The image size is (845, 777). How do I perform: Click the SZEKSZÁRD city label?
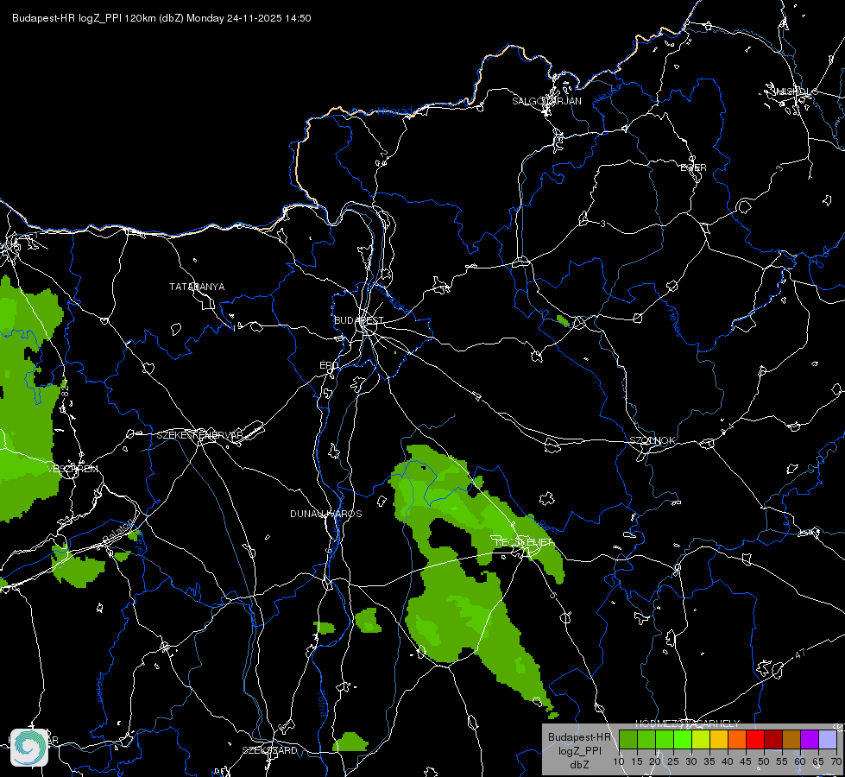tap(269, 750)
